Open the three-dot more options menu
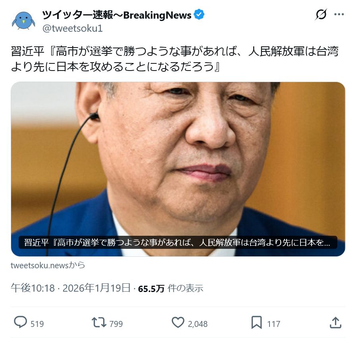Viewport: 356px width, 338px height. click(x=339, y=14)
